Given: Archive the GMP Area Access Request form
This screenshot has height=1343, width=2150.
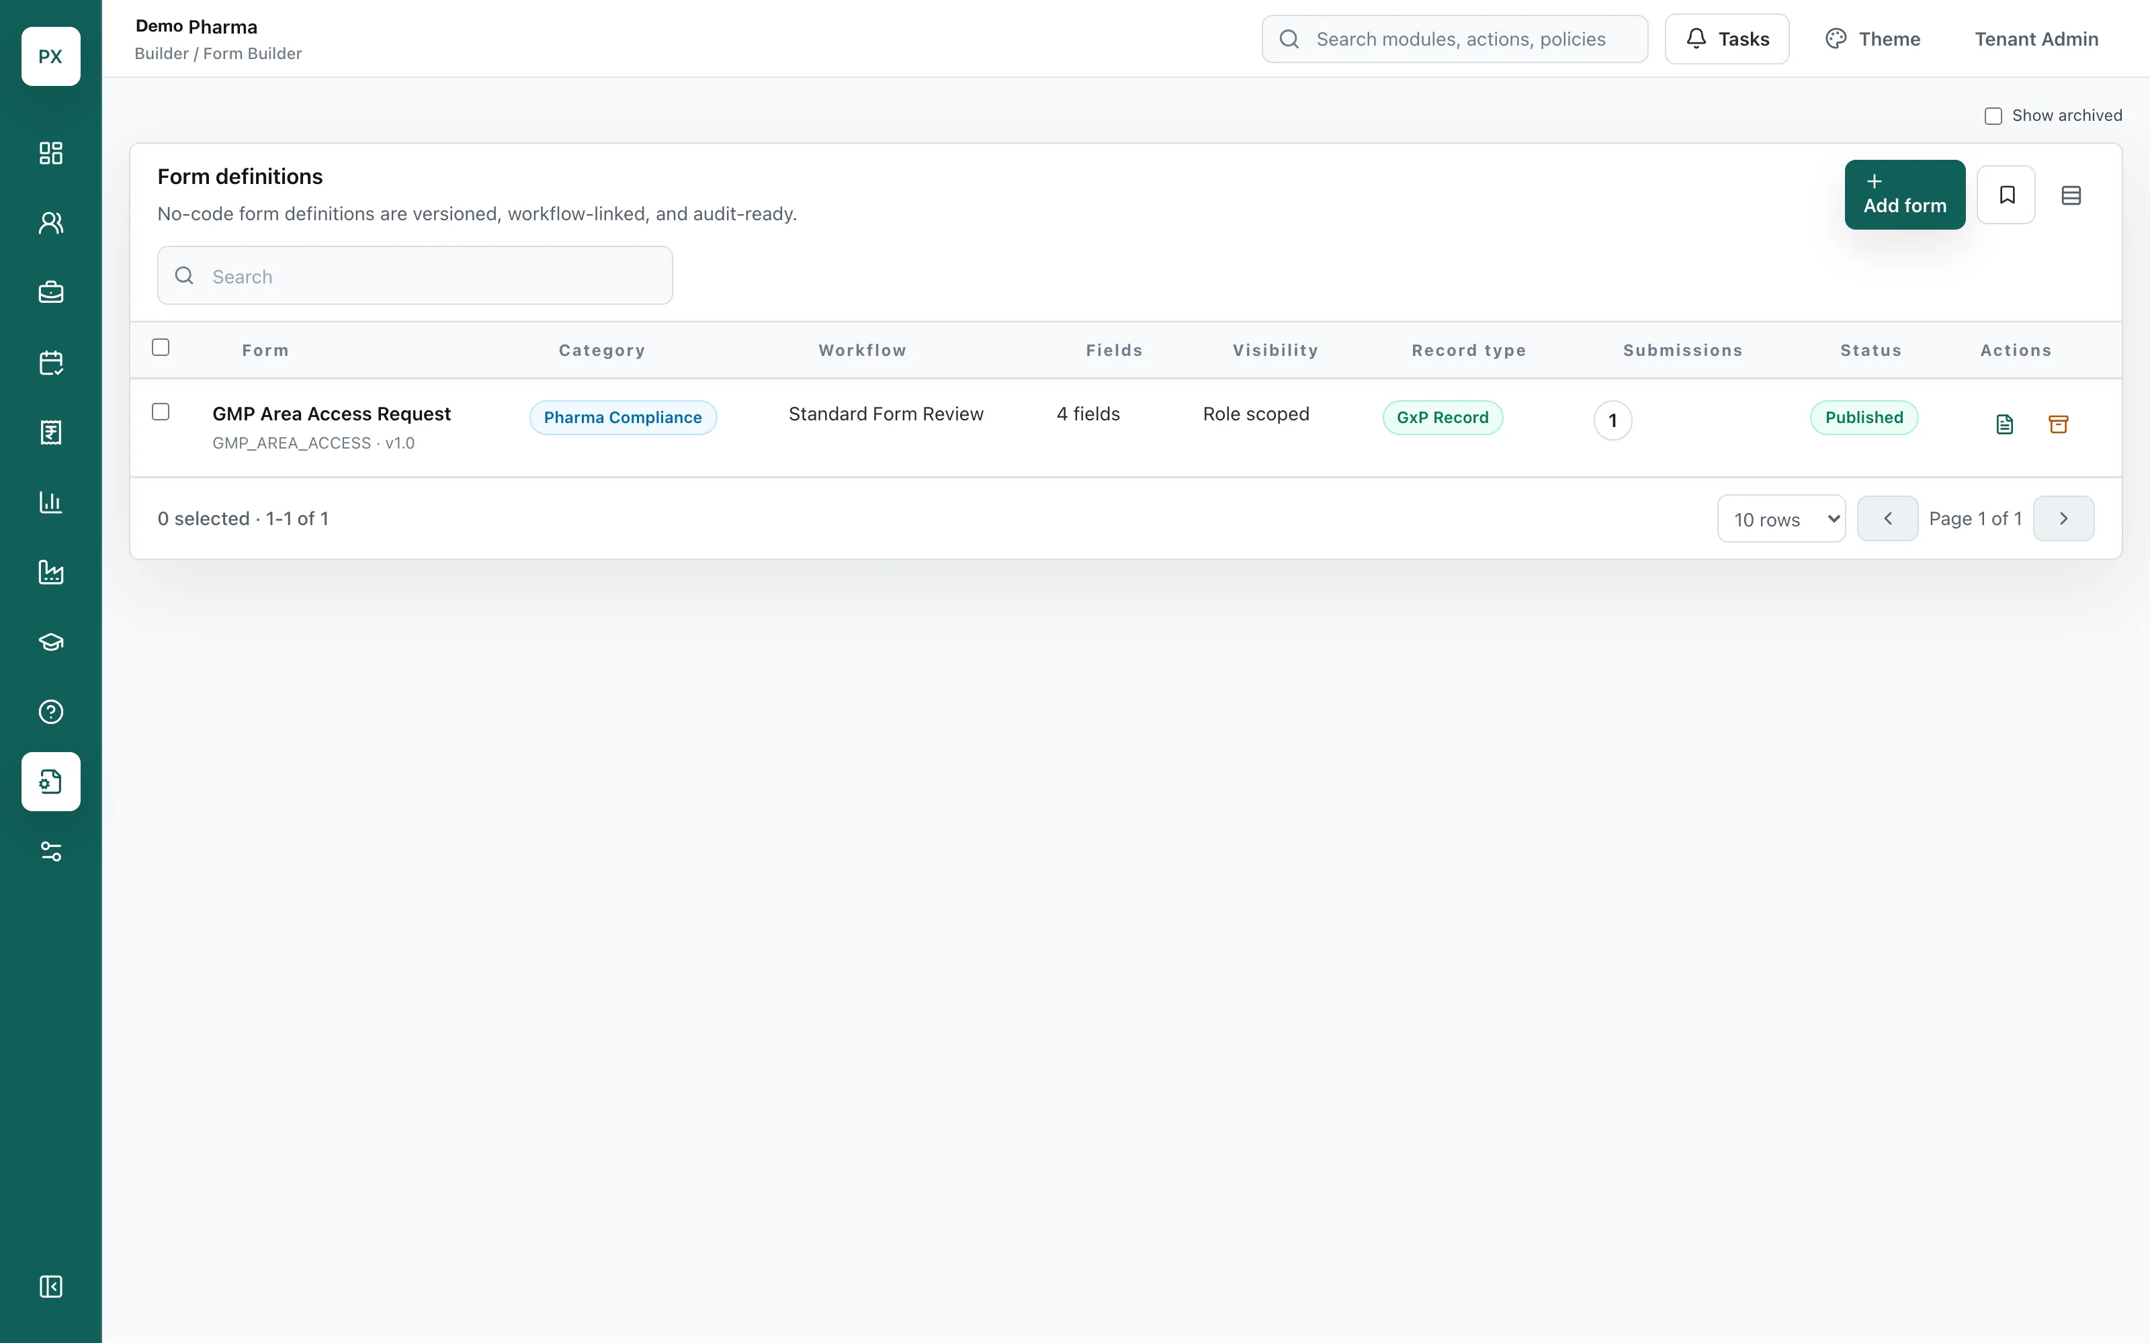Looking at the screenshot, I should click(x=2059, y=424).
